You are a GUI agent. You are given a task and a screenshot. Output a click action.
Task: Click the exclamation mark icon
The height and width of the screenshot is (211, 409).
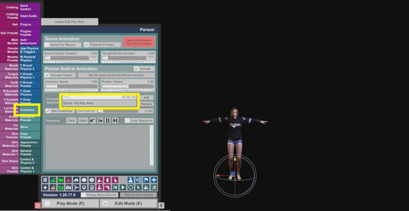click(x=92, y=180)
